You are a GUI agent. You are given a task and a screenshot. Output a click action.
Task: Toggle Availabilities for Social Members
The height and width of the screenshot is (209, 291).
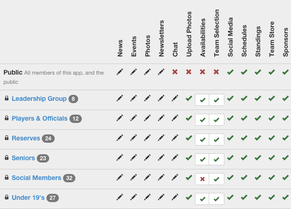click(202, 179)
